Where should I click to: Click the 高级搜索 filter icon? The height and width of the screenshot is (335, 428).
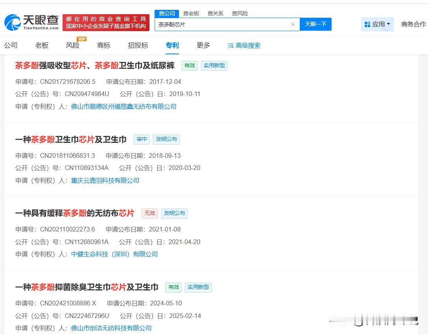(231, 46)
